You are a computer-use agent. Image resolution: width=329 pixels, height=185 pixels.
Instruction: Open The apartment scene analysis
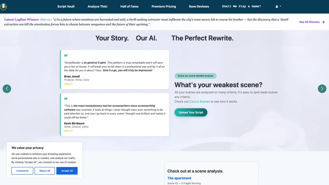[179, 178]
